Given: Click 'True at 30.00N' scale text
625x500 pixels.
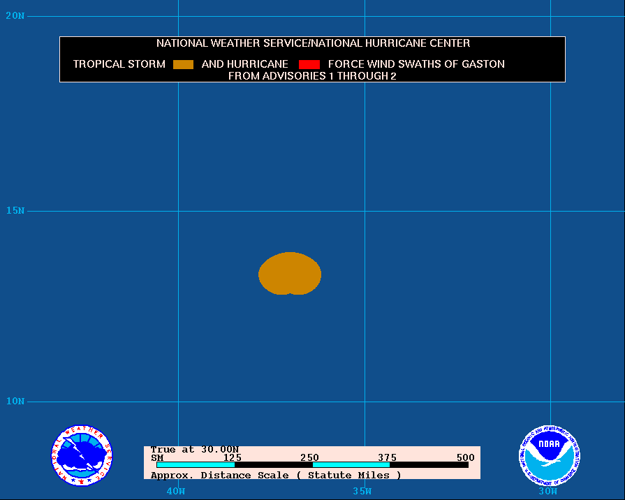Looking at the screenshot, I should pos(195,449).
